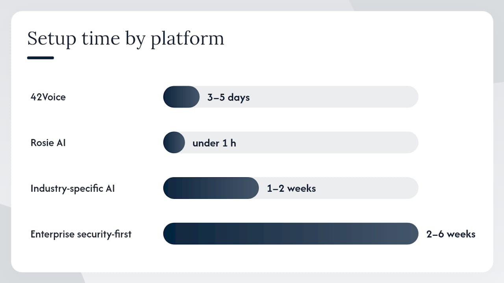Select the Enterprise security-first label
The width and height of the screenshot is (504, 283).
[x=81, y=234]
